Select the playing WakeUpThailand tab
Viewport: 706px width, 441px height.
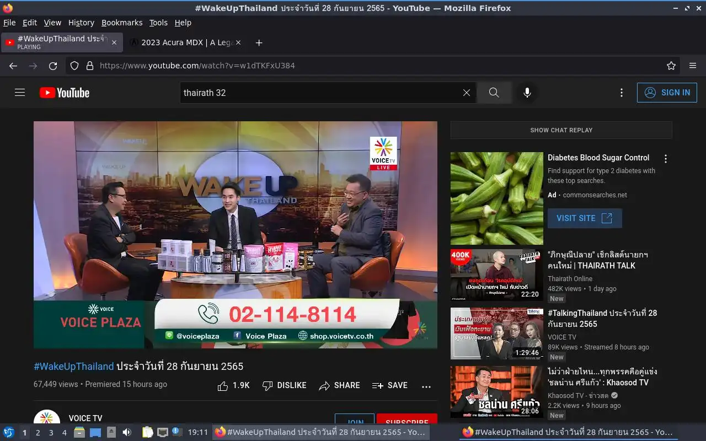pos(61,42)
